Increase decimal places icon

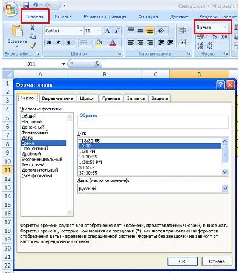tap(200, 45)
